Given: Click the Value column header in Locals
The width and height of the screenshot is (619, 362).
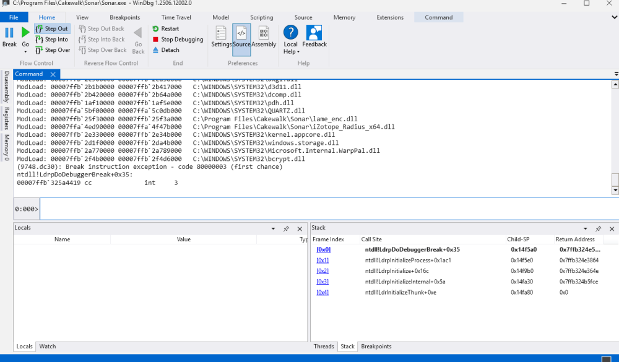Looking at the screenshot, I should click(184, 239).
